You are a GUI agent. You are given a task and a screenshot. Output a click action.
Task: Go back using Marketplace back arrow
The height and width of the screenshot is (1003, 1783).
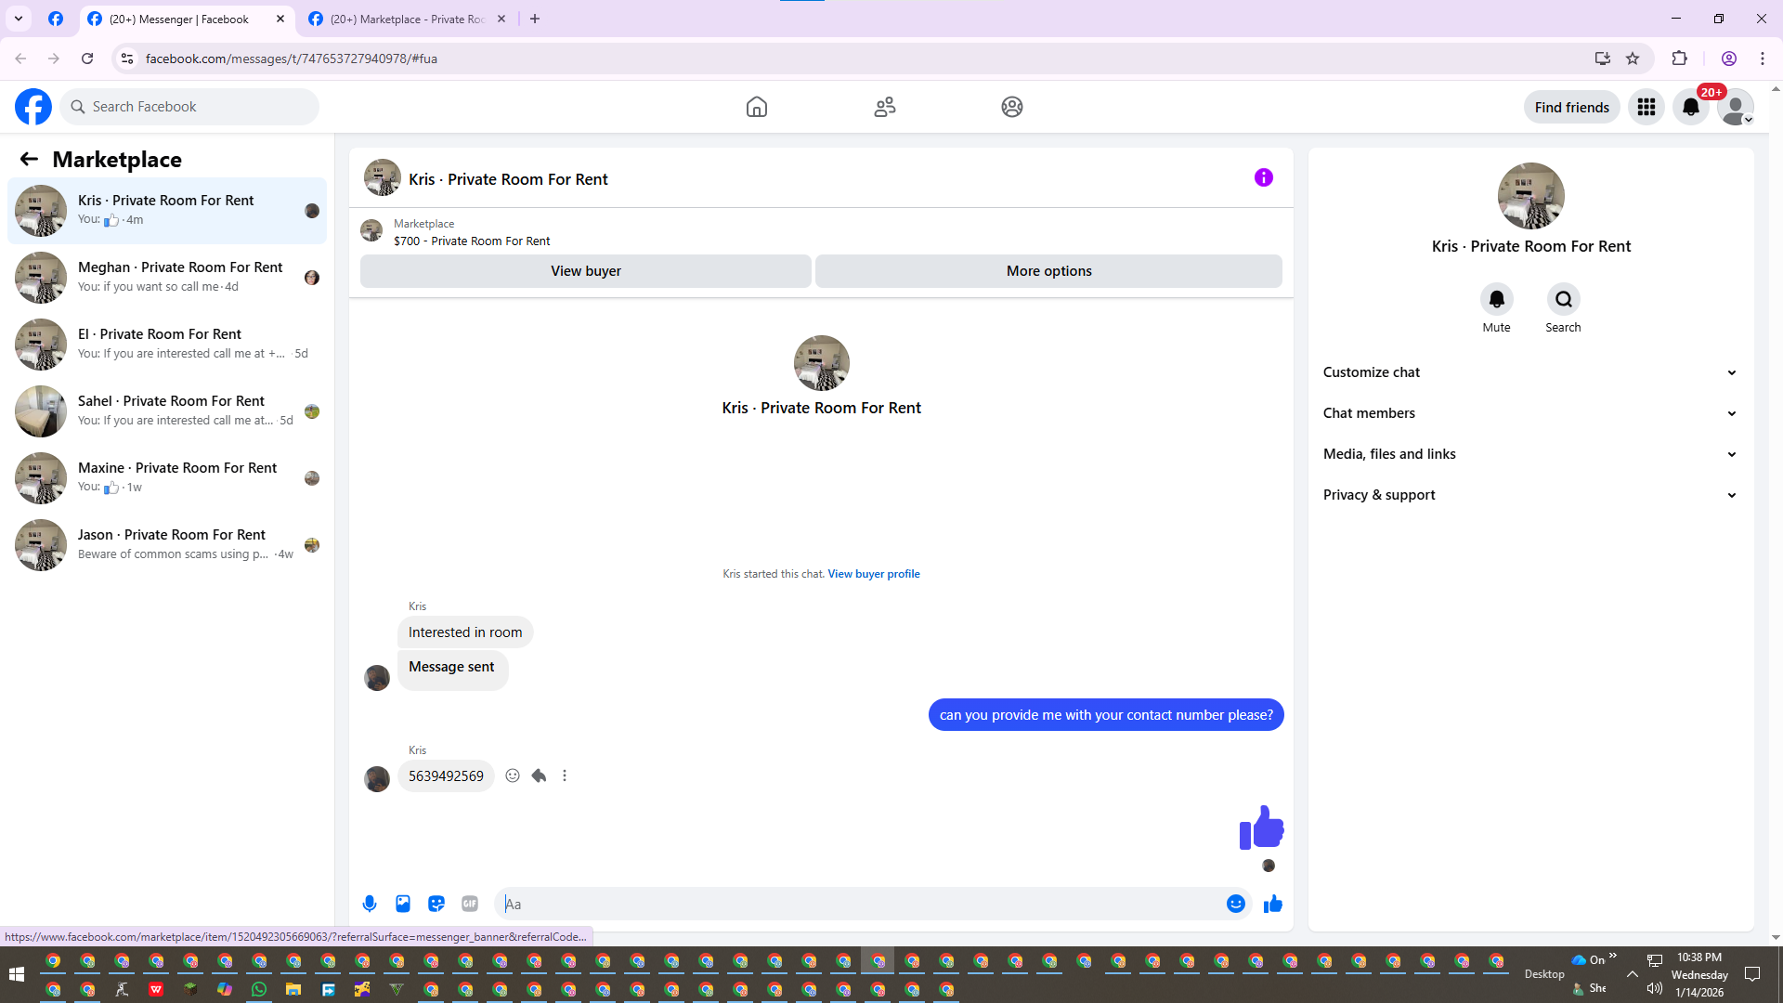(x=29, y=160)
